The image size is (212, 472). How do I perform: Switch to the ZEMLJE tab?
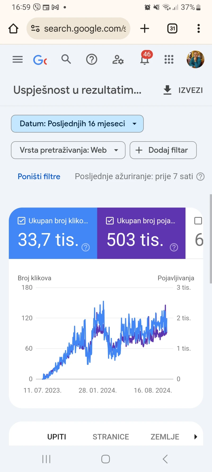tap(165, 437)
